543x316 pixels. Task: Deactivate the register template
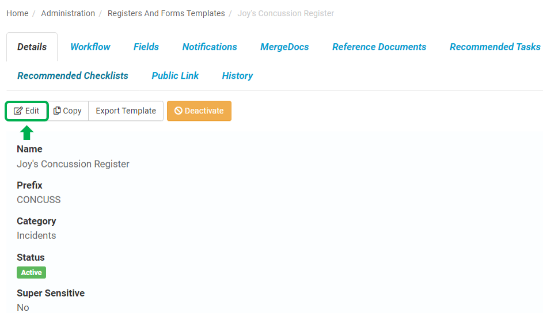coord(199,111)
